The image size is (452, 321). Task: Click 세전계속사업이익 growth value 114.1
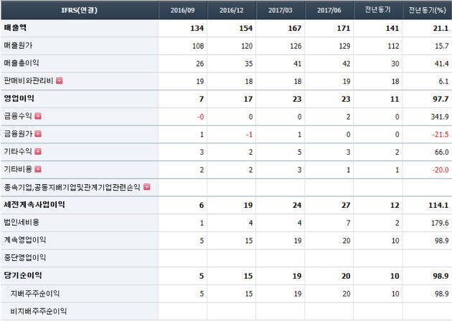pos(438,205)
